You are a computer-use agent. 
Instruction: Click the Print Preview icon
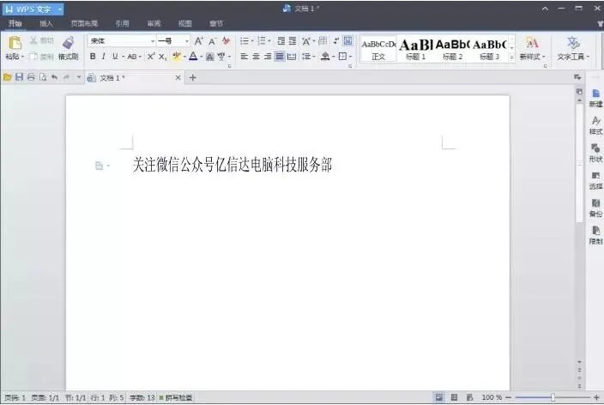pos(43,77)
